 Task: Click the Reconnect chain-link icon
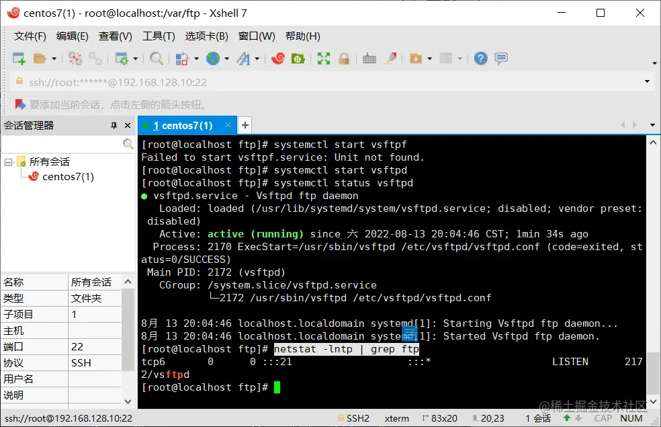click(95, 59)
